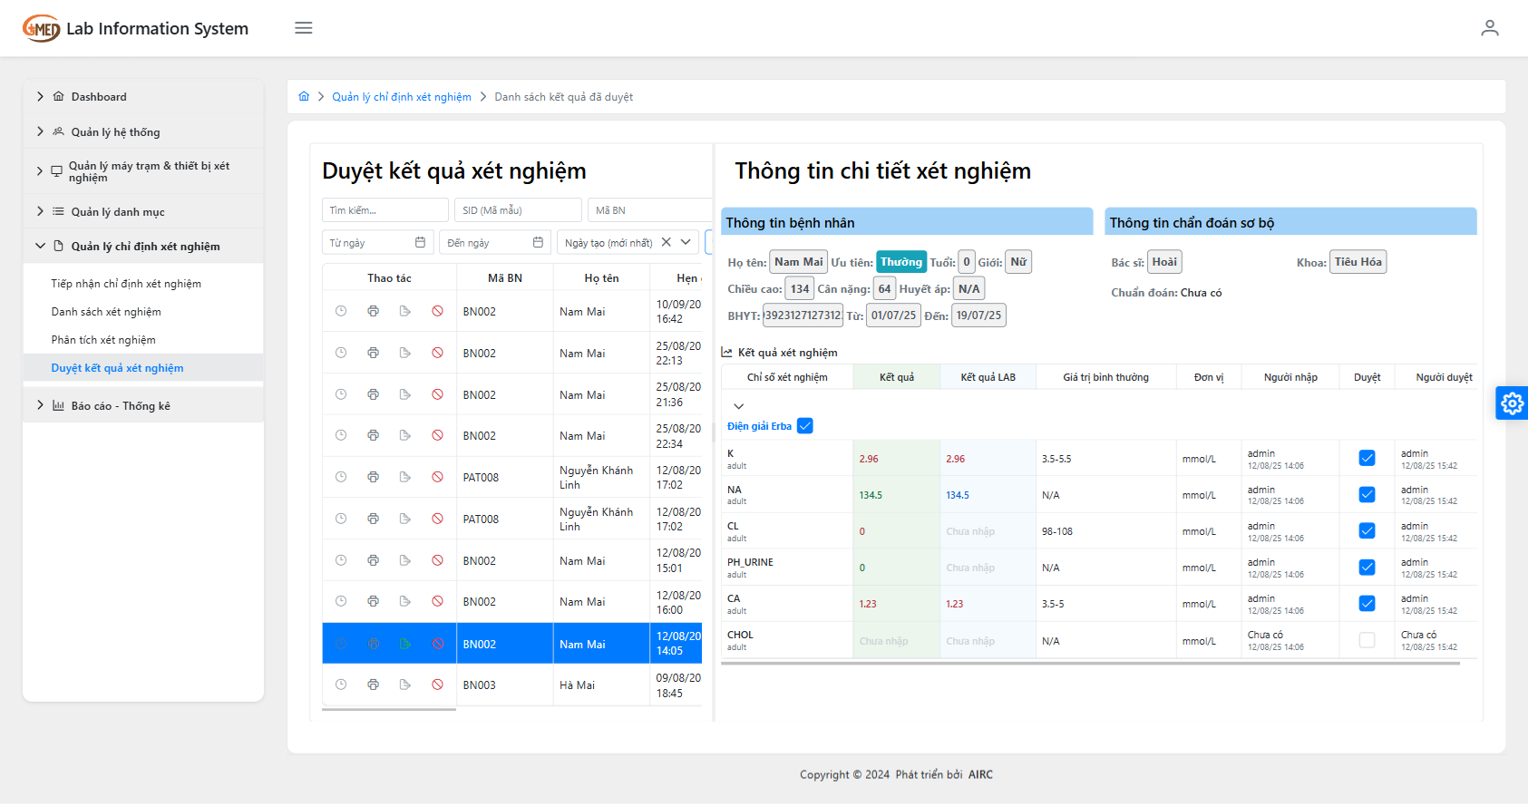Check the Duyệt checkbox for CHOL
The height and width of the screenshot is (806, 1528).
pos(1367,640)
